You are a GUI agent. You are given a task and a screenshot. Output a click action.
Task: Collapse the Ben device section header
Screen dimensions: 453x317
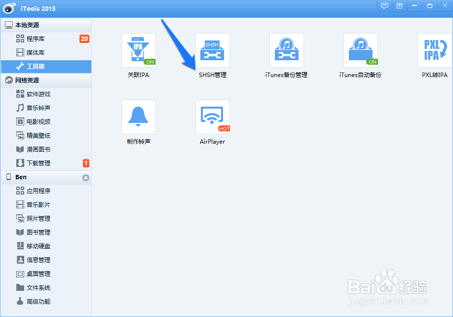point(46,177)
